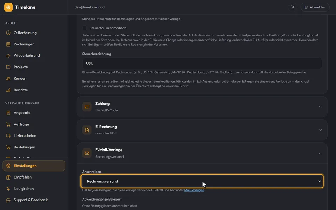The height and width of the screenshot is (210, 336).
Task: Click the E-Mail-Vorlage envelope icon
Action: (87, 153)
